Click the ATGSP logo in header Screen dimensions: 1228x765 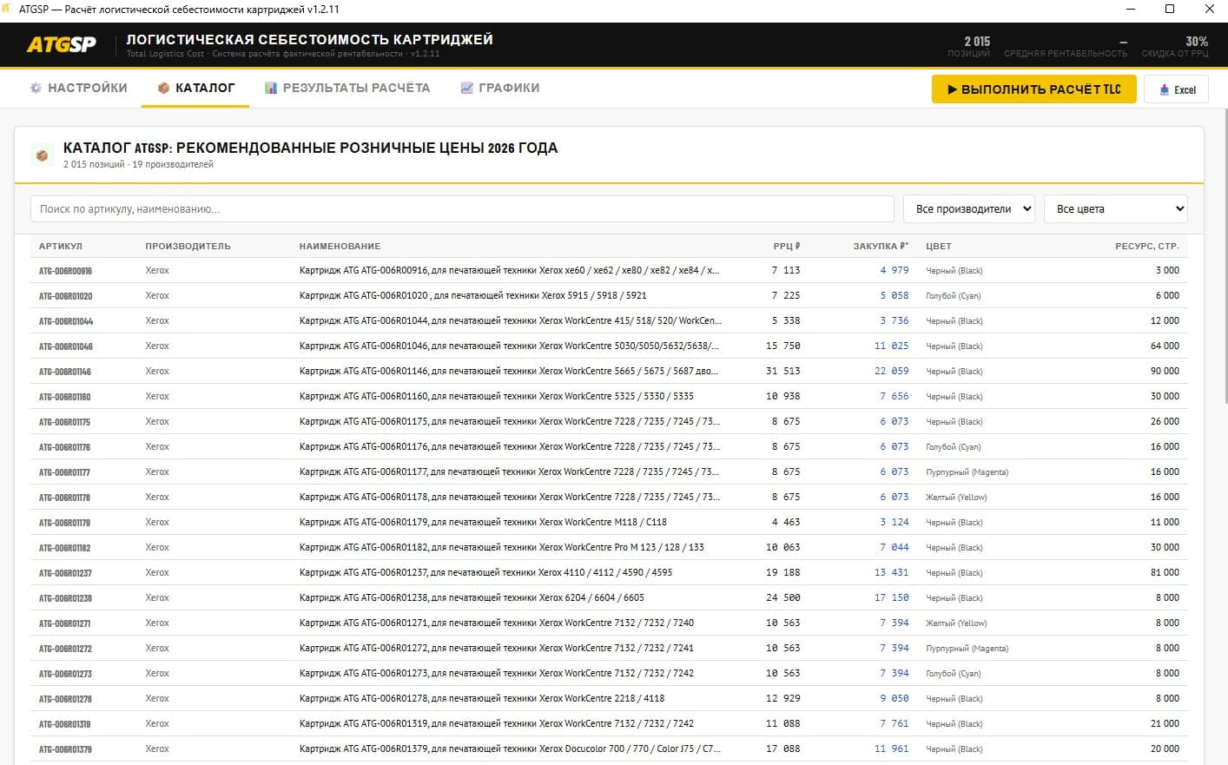[x=61, y=45]
